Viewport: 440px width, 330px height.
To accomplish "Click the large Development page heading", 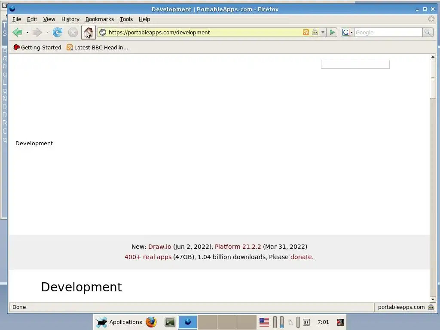I will click(81, 287).
